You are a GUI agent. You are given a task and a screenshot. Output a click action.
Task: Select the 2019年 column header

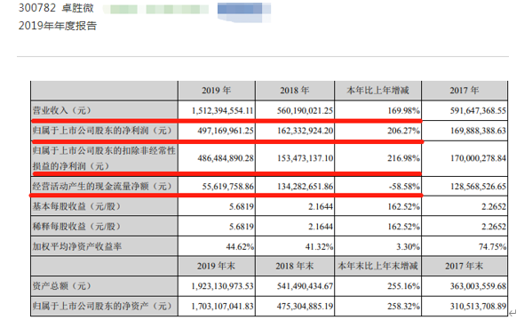tap(217, 91)
